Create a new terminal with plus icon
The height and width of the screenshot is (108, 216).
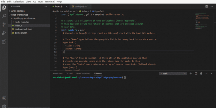(191, 73)
